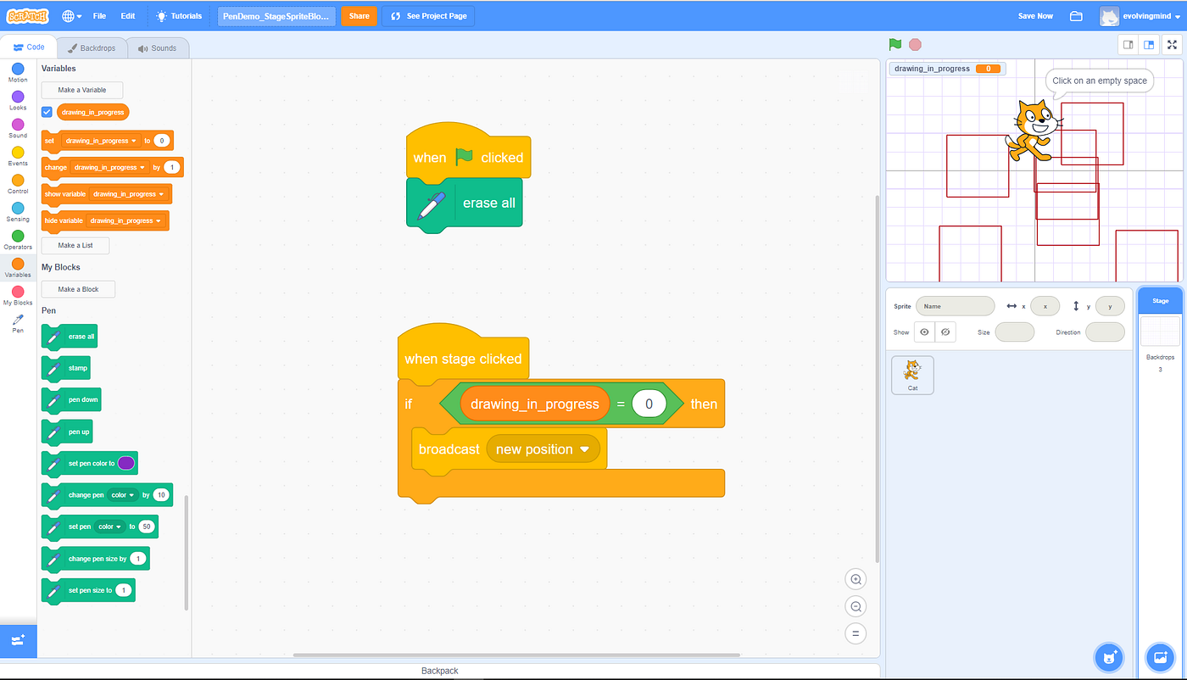Open the File menu
This screenshot has height=680, width=1187.
coord(100,15)
